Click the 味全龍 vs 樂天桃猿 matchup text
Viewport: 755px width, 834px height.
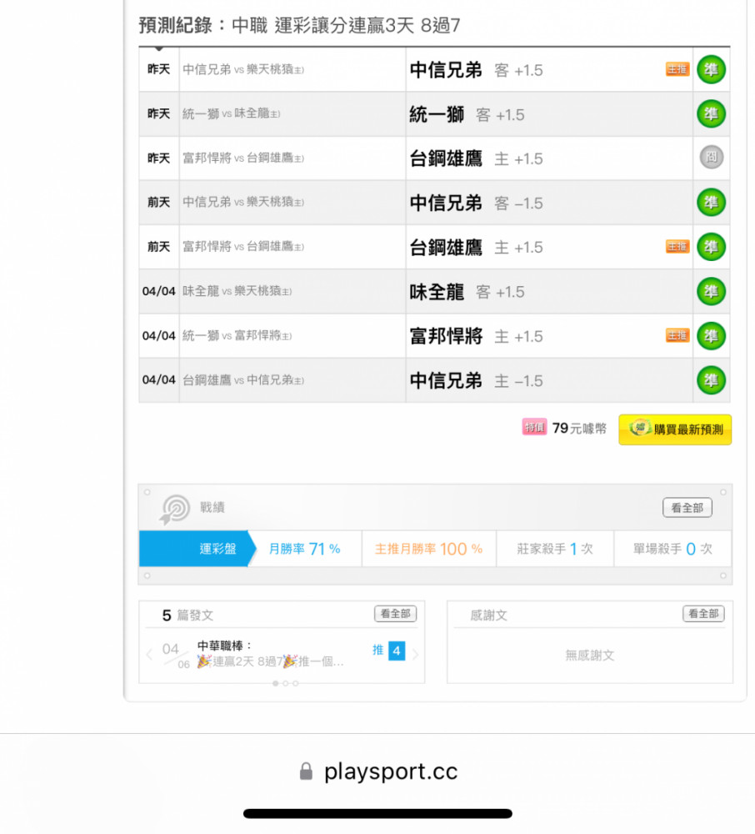tap(237, 291)
